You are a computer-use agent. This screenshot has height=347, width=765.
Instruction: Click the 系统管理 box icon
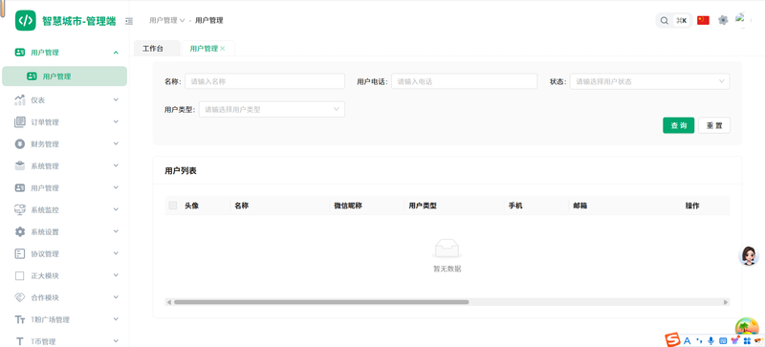(19, 166)
